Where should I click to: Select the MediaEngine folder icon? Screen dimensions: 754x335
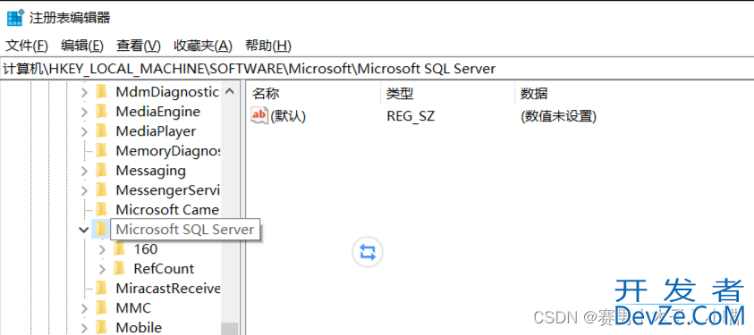coord(101,112)
